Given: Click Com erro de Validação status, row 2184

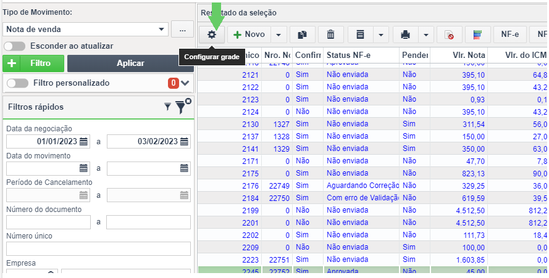Looking at the screenshot, I should 363,198.
